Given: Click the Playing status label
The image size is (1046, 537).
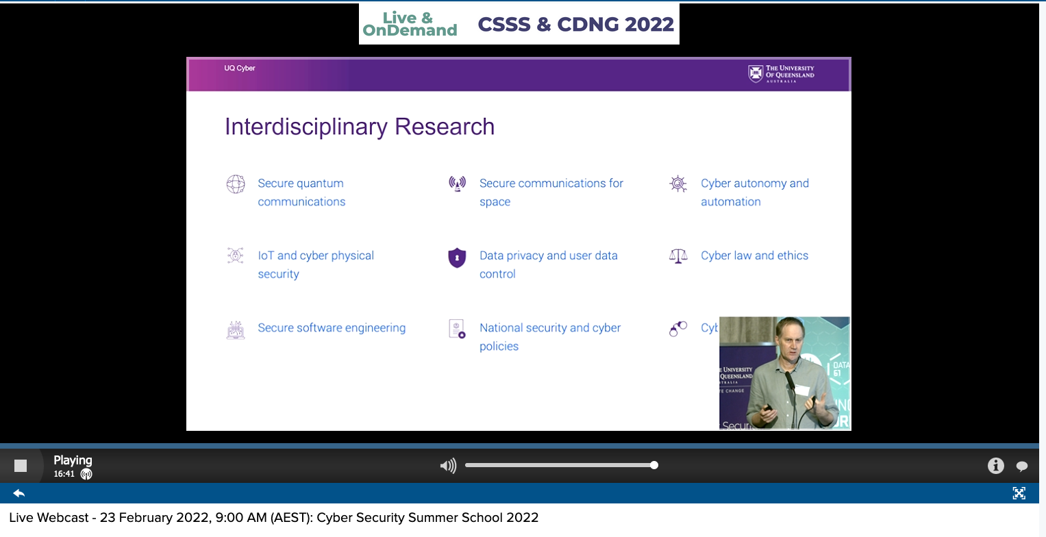Looking at the screenshot, I should coord(73,460).
